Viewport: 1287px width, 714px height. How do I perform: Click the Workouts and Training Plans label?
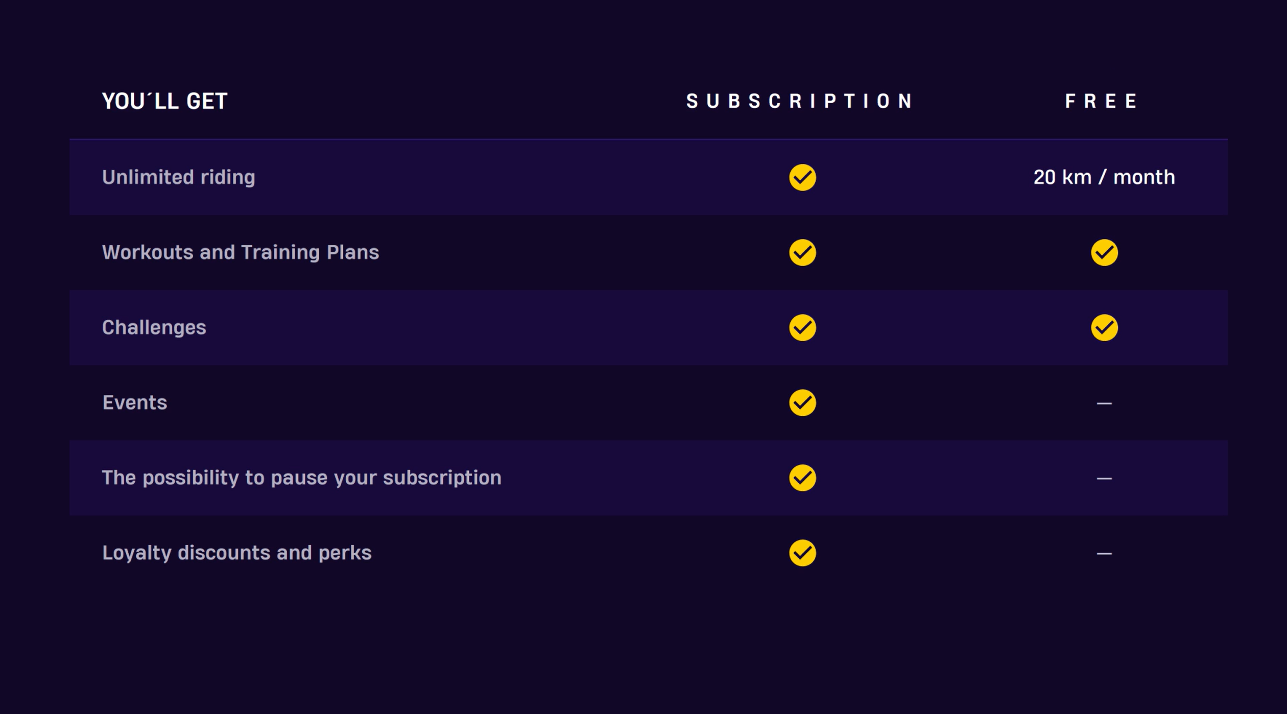[241, 252]
